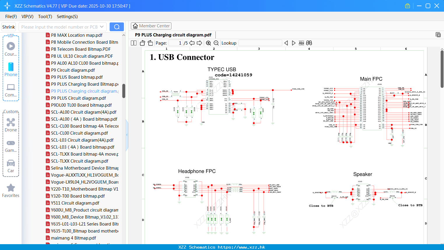Screen dimensions: 444x250
Task: Open the Settings(S) menu
Action: tap(67, 17)
